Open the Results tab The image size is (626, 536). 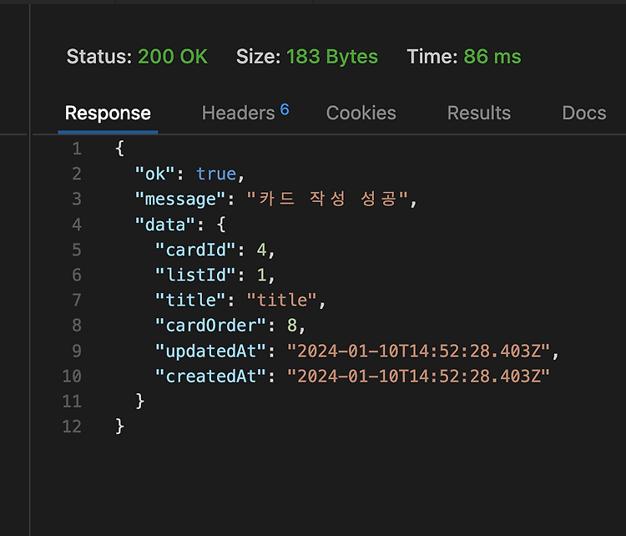point(479,114)
